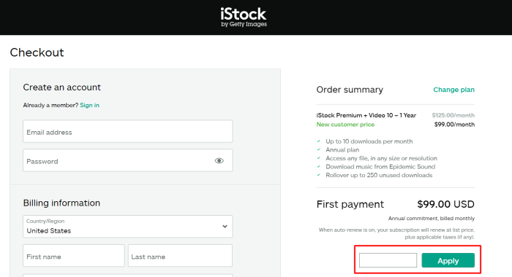Click the Billing information heading

pyautogui.click(x=61, y=203)
